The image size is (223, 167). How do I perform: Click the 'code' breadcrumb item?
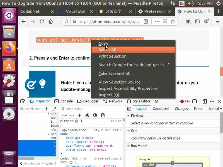pos(49,163)
